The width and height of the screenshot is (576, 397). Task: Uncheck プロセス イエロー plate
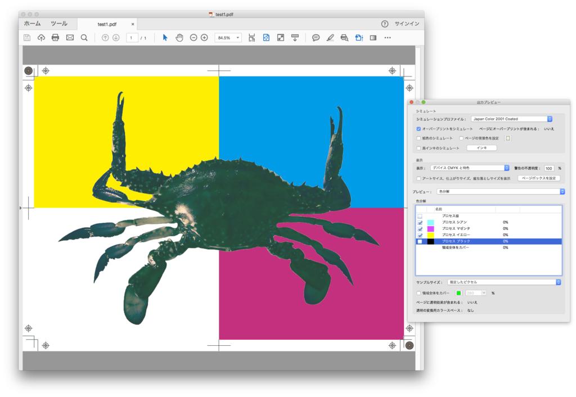click(420, 235)
